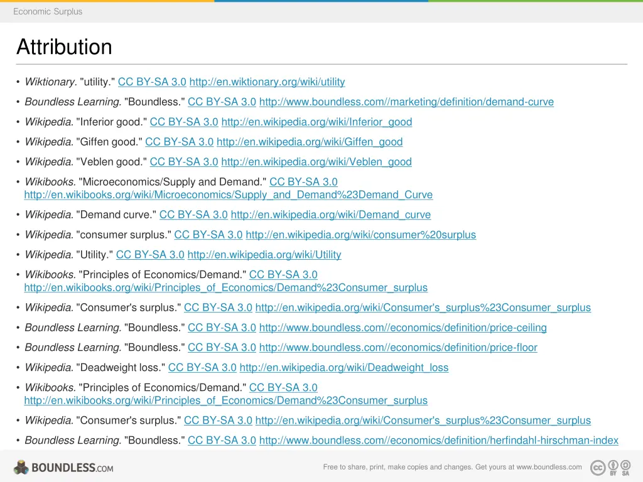Click the "Deadweight loss." title text

click(x=121, y=368)
